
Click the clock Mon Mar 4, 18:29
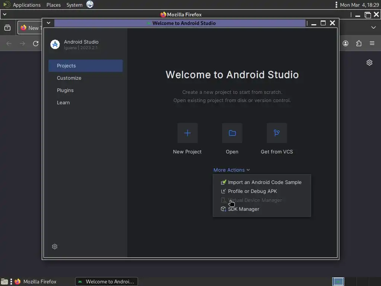click(x=359, y=5)
